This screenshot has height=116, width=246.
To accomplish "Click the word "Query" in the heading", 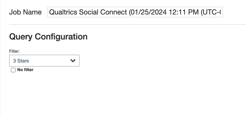I will pyautogui.click(x=21, y=37).
